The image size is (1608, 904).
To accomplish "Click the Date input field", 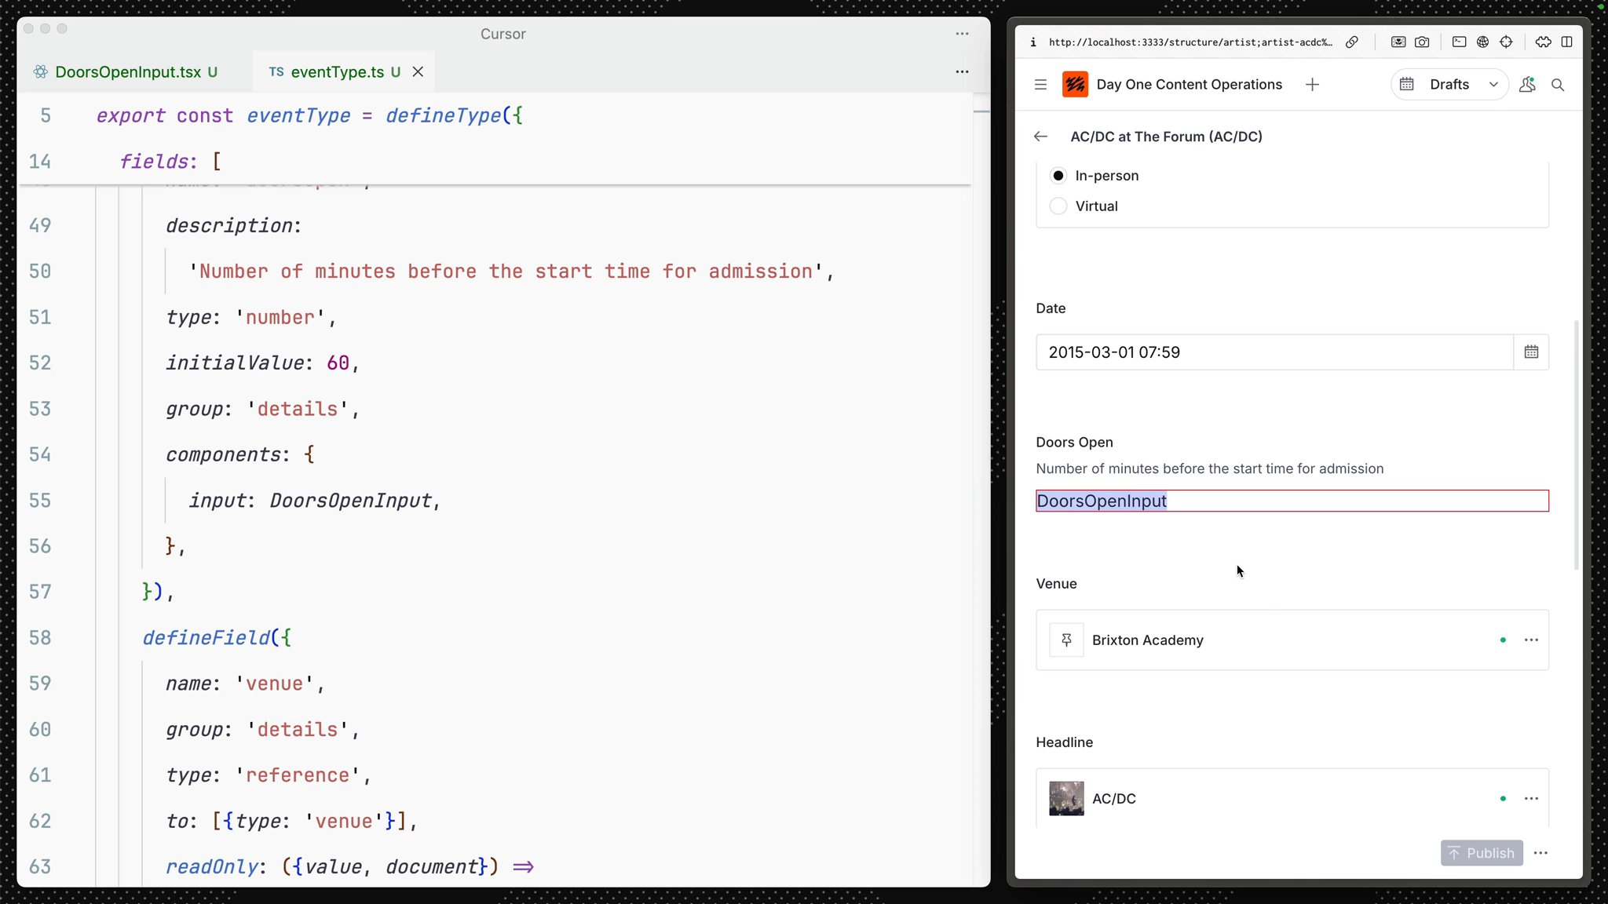I will [1274, 352].
